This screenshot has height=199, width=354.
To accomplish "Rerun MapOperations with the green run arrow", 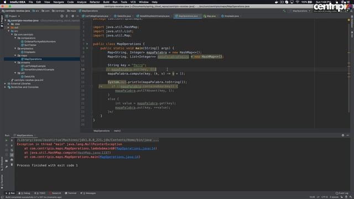I will [6, 140].
